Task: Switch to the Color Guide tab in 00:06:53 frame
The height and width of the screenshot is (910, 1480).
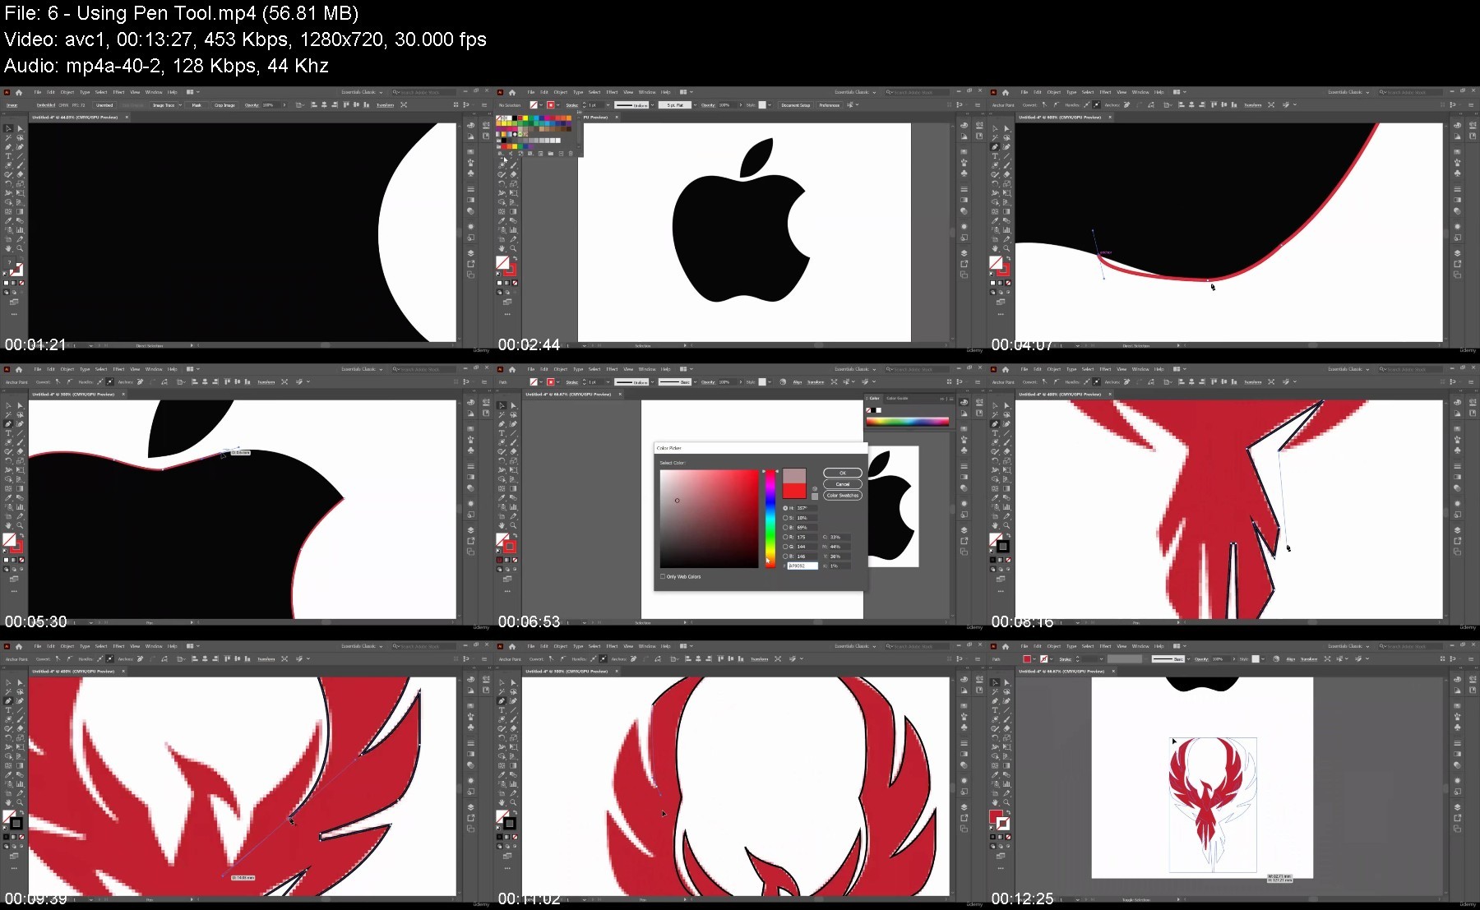Action: [897, 398]
